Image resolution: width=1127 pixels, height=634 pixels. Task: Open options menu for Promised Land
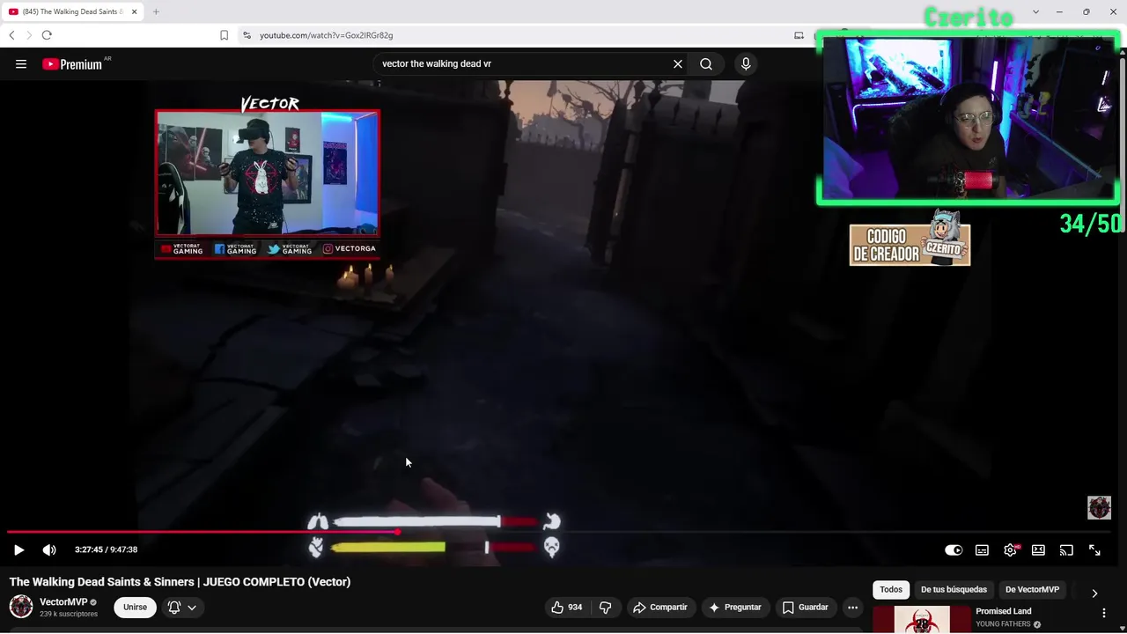pyautogui.click(x=1104, y=613)
